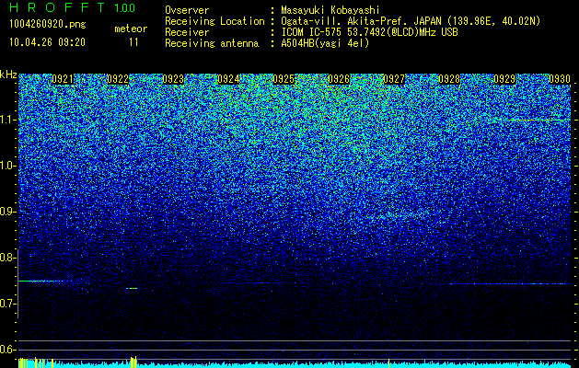579x368 pixels.
Task: Click the Receiving Location field label
Action: coord(214,21)
